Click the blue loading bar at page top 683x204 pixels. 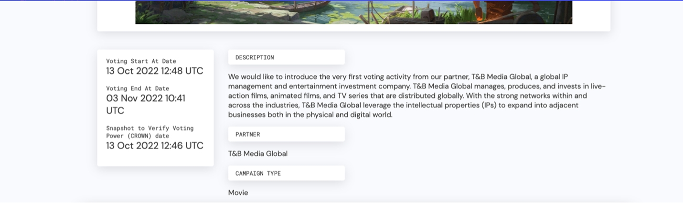pyautogui.click(x=341, y=0)
